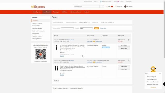165x93 pixels.
Task: Open Cards & Bank Accounts link
Action: pos(38,31)
